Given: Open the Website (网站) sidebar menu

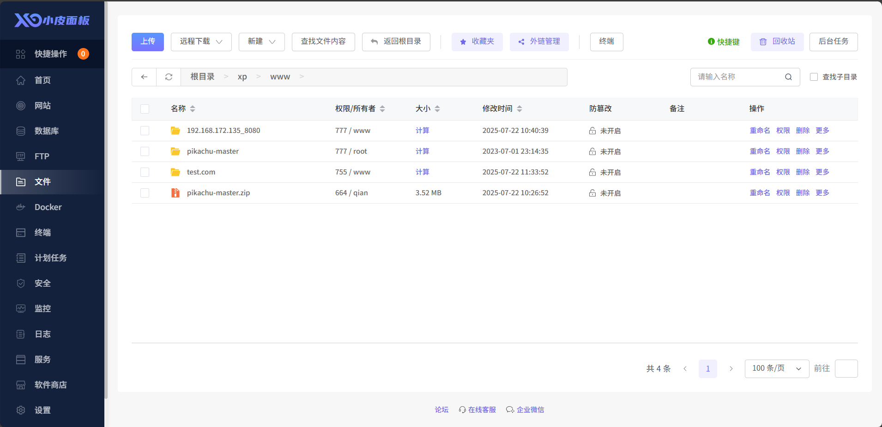Looking at the screenshot, I should coord(52,106).
